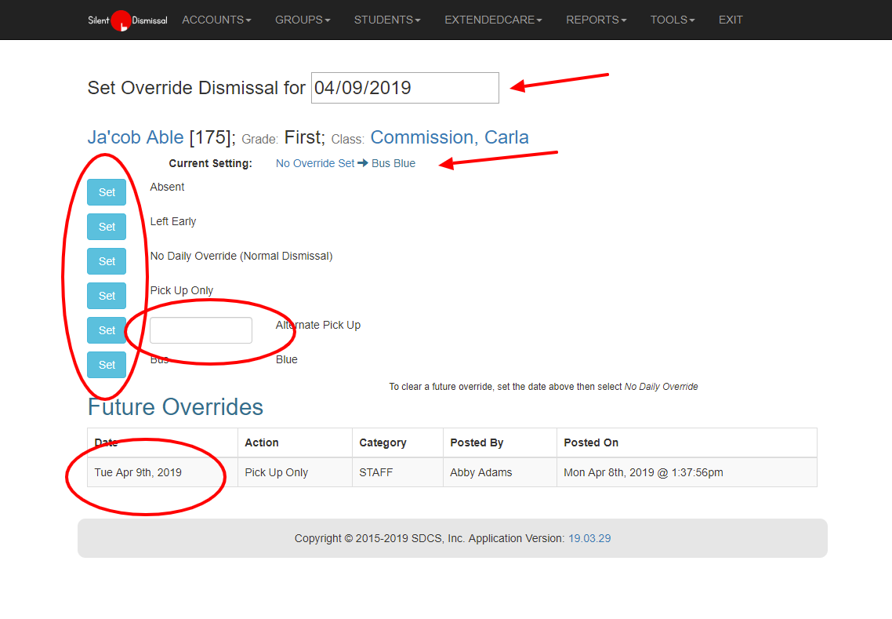Set student as Absent

(x=107, y=192)
